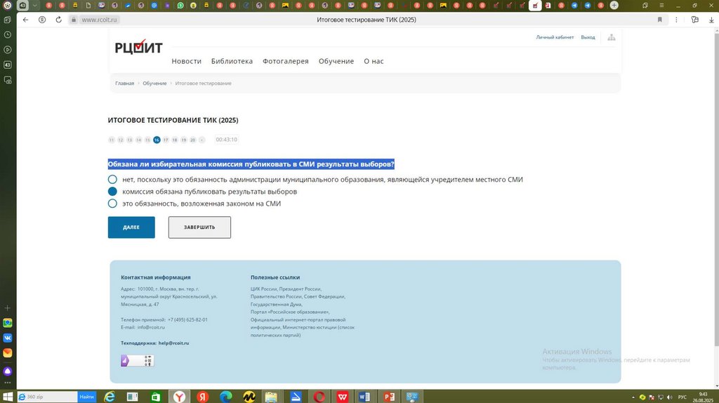719x403 pixels.
Task: Select answer 'нет, поскольку это обязанность администрации'
Action: coord(112,179)
